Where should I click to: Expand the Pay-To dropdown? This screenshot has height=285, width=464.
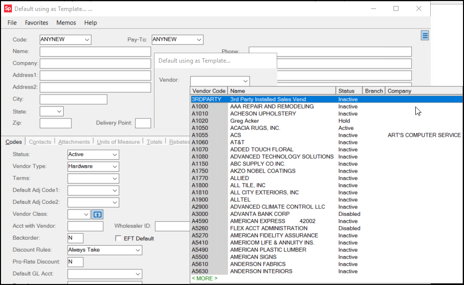pos(199,40)
